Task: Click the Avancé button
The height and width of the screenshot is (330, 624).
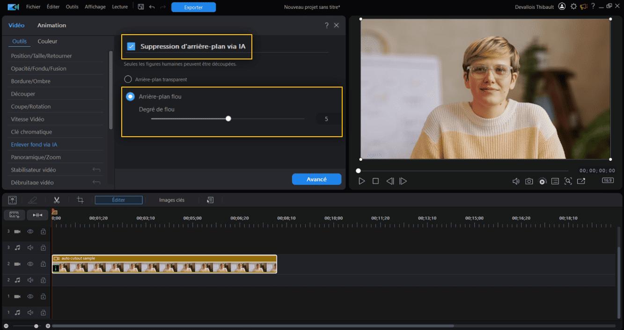Action: coord(316,179)
